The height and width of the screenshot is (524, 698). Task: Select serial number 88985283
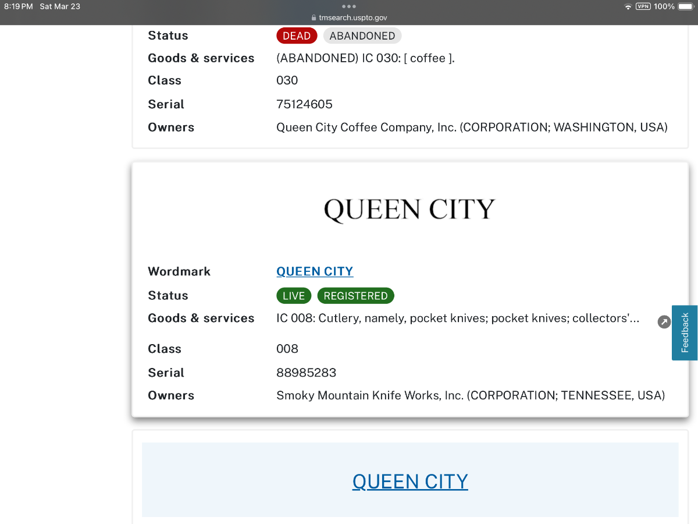point(306,373)
